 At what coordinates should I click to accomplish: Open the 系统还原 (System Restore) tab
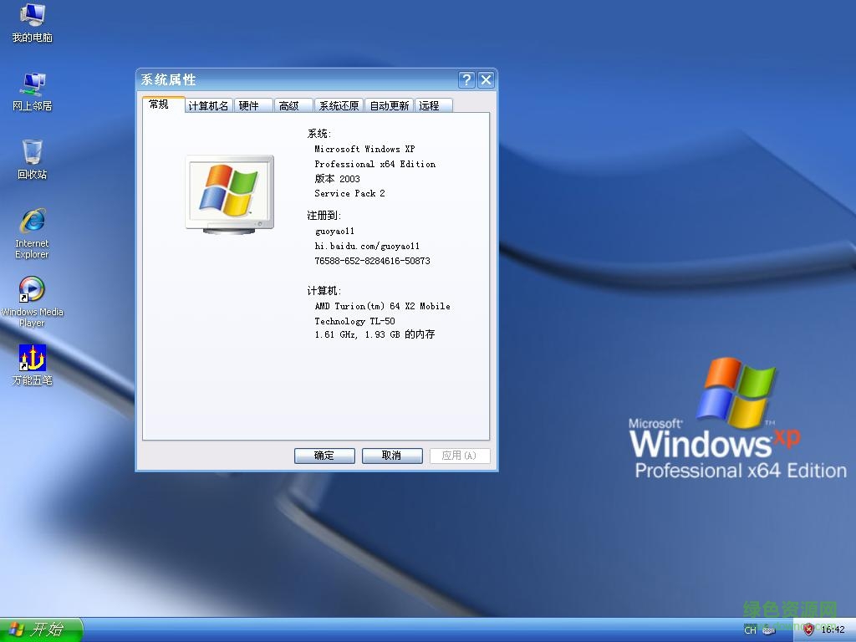pyautogui.click(x=339, y=105)
